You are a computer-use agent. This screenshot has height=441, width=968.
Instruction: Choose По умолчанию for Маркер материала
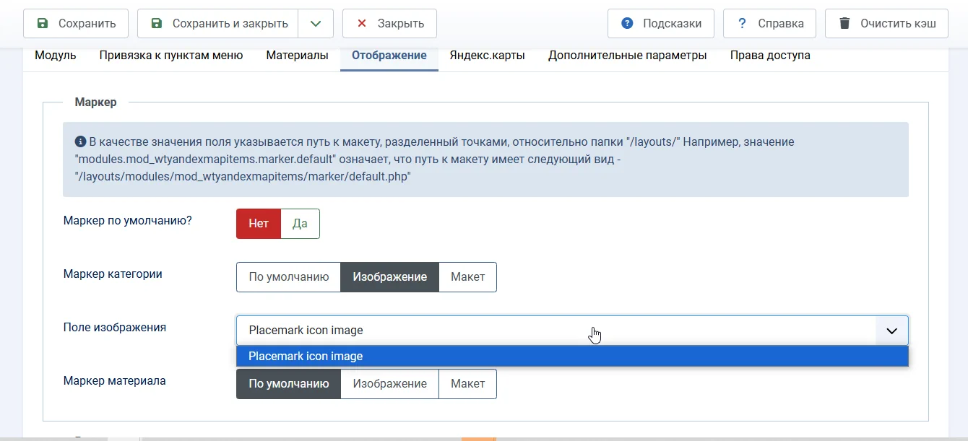coord(289,384)
